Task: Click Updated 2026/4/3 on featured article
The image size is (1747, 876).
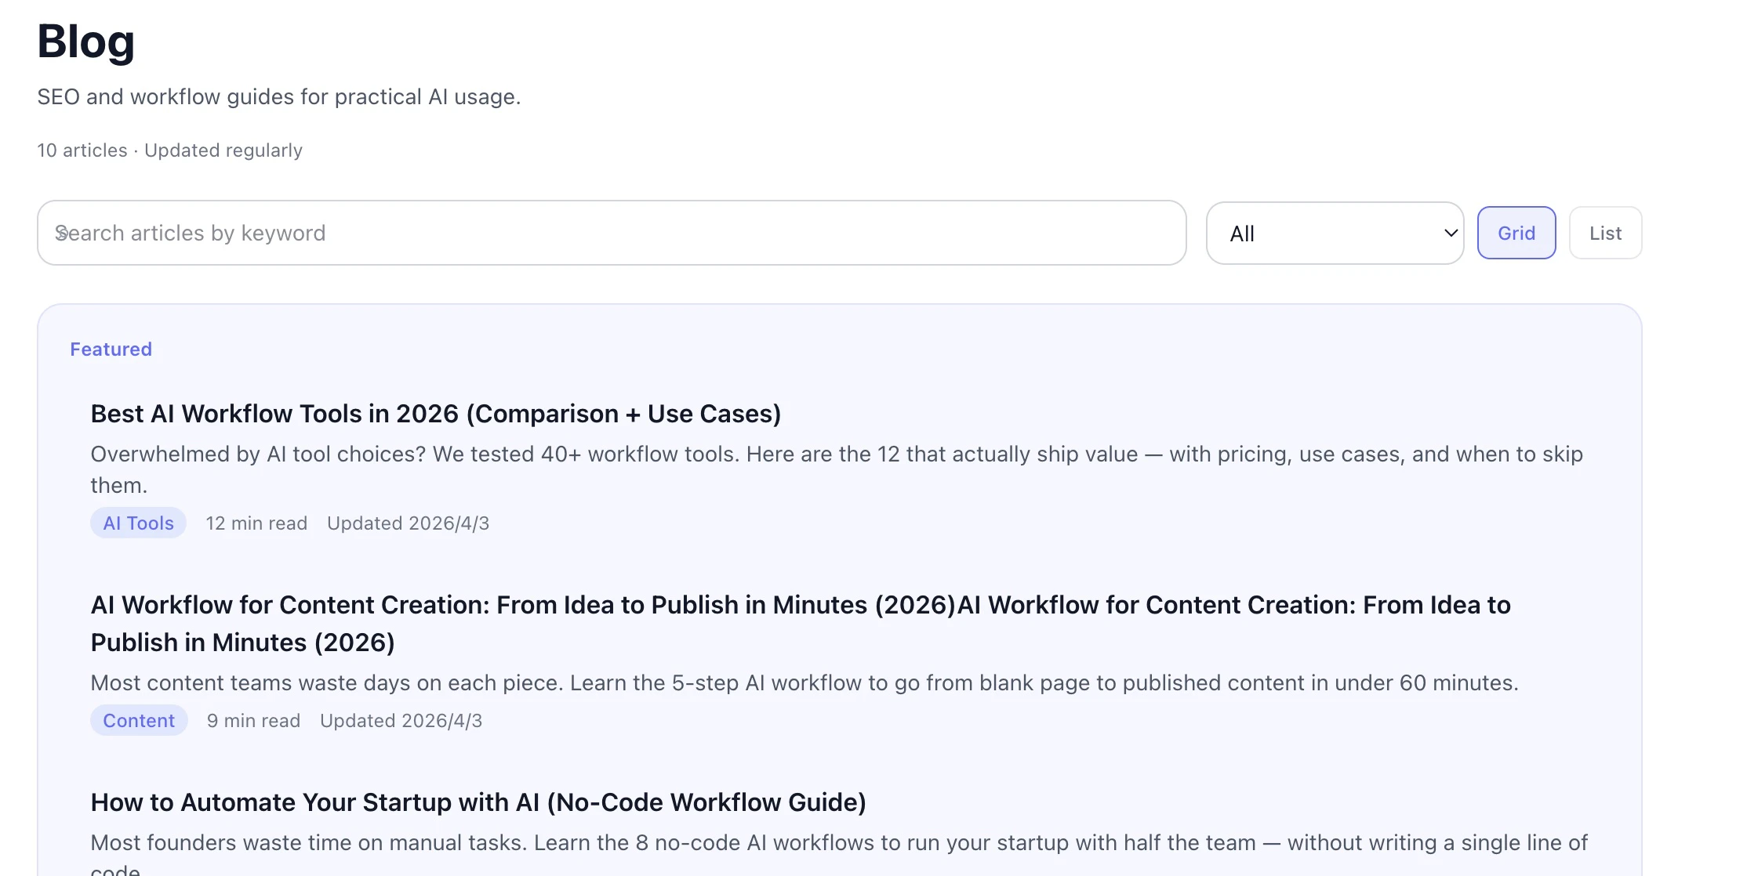Action: (x=408, y=523)
